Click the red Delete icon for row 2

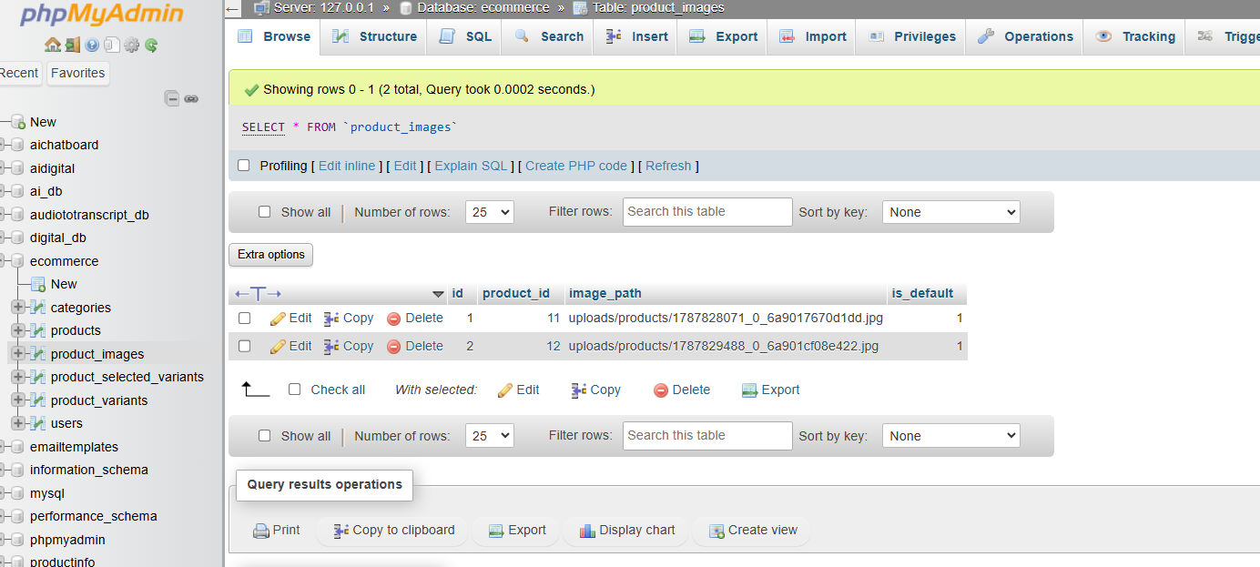[x=394, y=347]
